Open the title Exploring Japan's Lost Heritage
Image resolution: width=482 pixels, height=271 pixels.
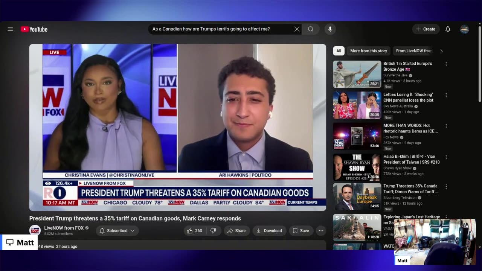click(412, 217)
